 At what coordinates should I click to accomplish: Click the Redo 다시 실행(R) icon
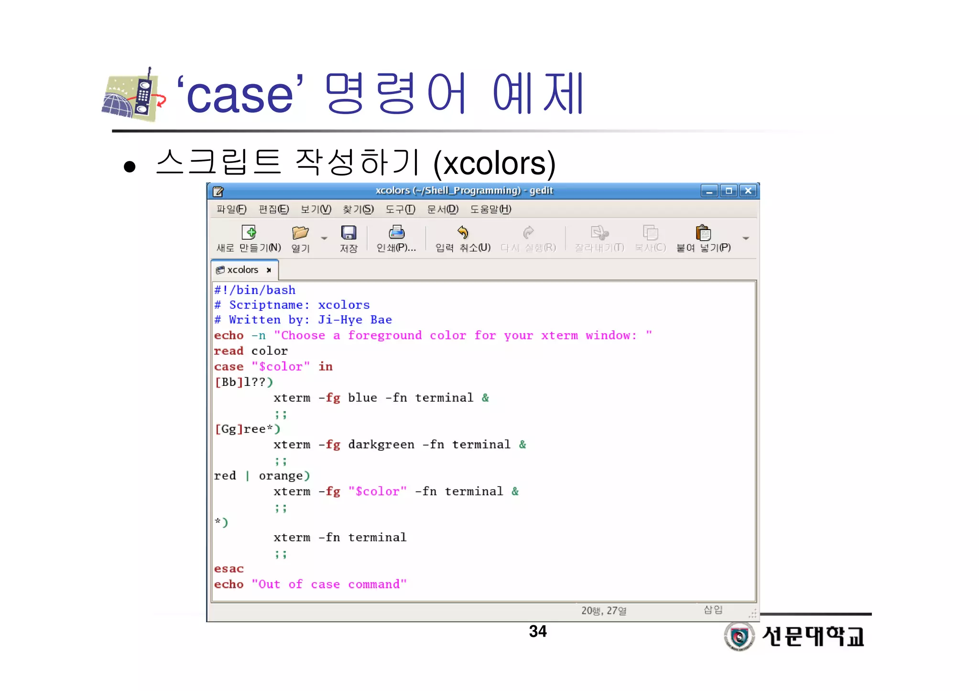pyautogui.click(x=528, y=232)
